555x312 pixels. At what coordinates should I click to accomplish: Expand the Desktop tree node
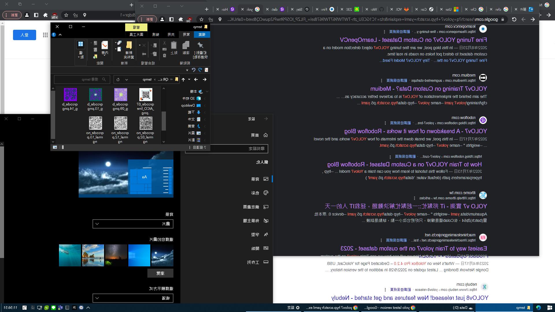click(x=205, y=106)
